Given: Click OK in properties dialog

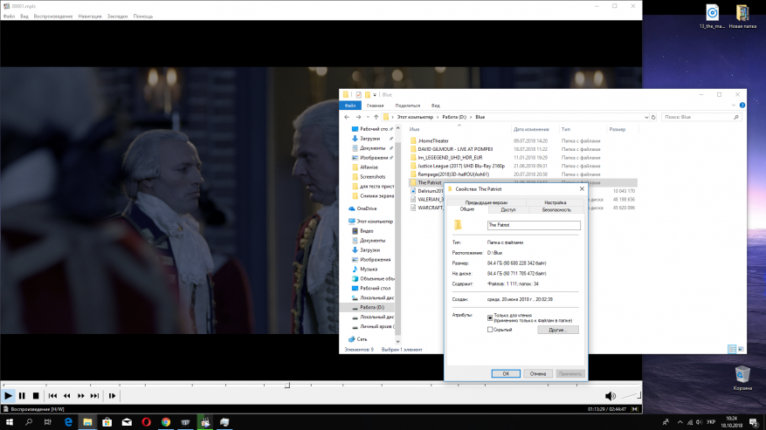Looking at the screenshot, I should [506, 374].
